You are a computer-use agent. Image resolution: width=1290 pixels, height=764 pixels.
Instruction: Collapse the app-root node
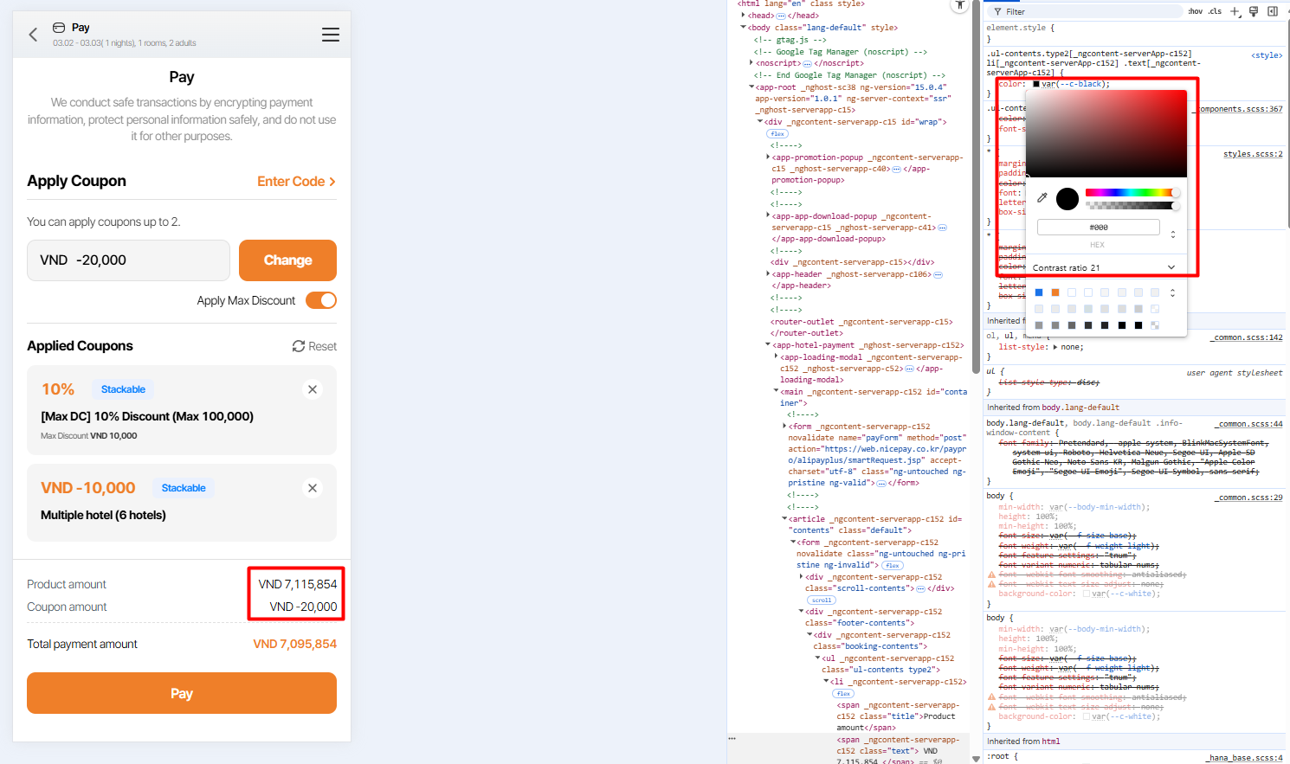pos(751,87)
